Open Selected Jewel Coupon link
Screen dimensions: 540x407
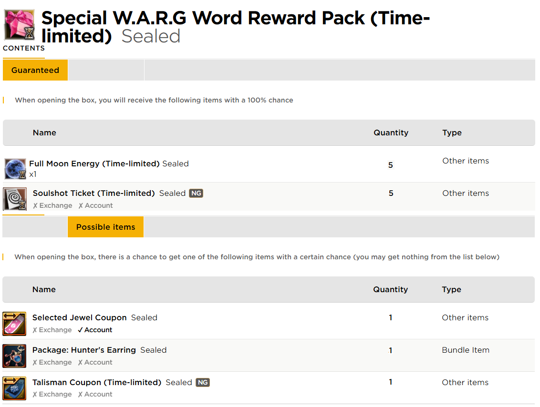coord(80,317)
